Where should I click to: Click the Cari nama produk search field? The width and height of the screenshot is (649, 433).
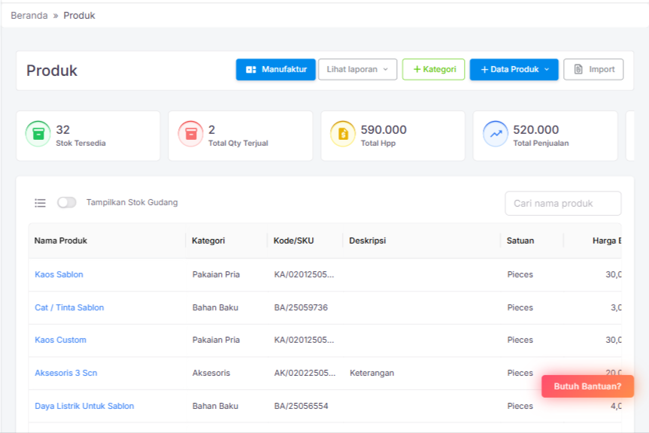coord(563,203)
